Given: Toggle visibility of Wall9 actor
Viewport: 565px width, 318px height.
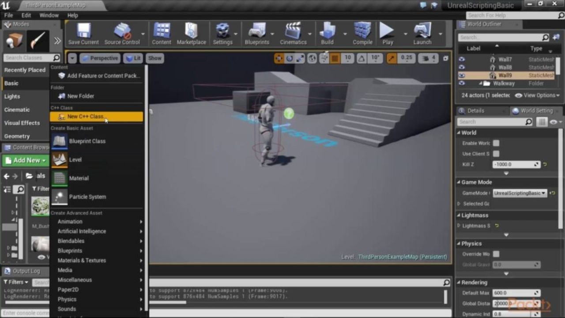Looking at the screenshot, I should (462, 75).
